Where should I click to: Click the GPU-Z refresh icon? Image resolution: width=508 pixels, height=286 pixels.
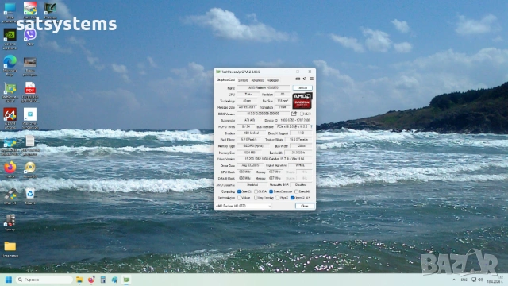click(x=305, y=79)
